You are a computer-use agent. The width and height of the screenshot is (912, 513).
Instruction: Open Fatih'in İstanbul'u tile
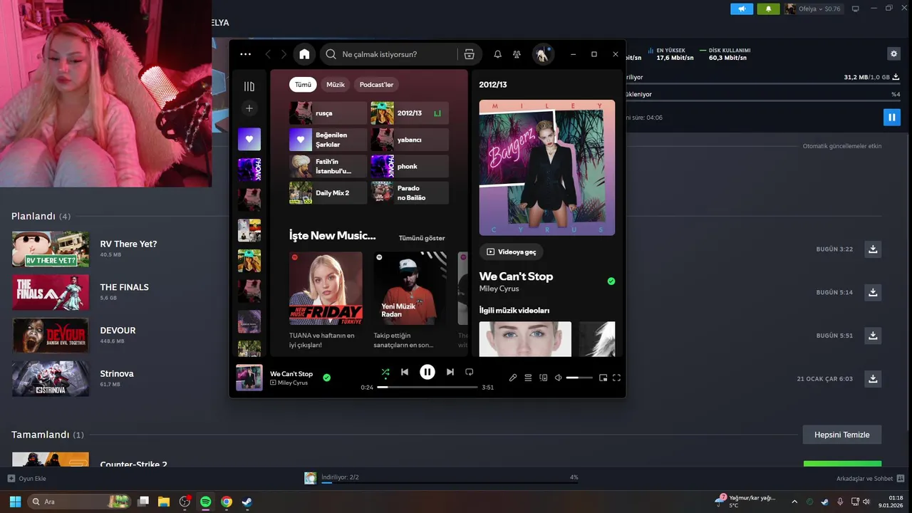pyautogui.click(x=328, y=166)
